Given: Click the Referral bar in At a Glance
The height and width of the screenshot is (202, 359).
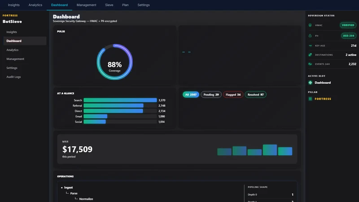Looking at the screenshot, I should (x=114, y=105).
